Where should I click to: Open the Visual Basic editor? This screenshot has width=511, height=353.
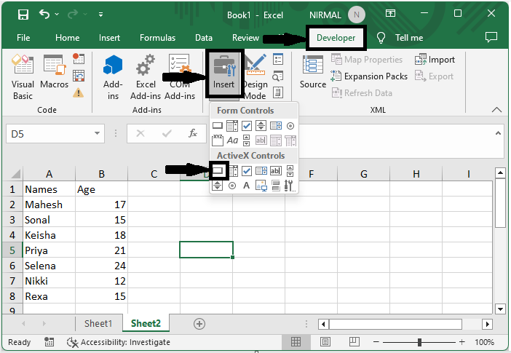point(23,77)
